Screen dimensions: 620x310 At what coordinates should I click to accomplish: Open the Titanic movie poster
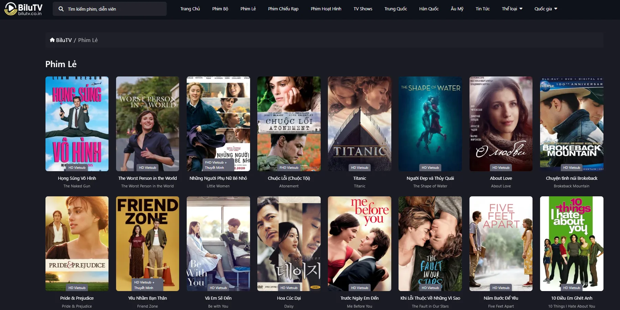[359, 124]
